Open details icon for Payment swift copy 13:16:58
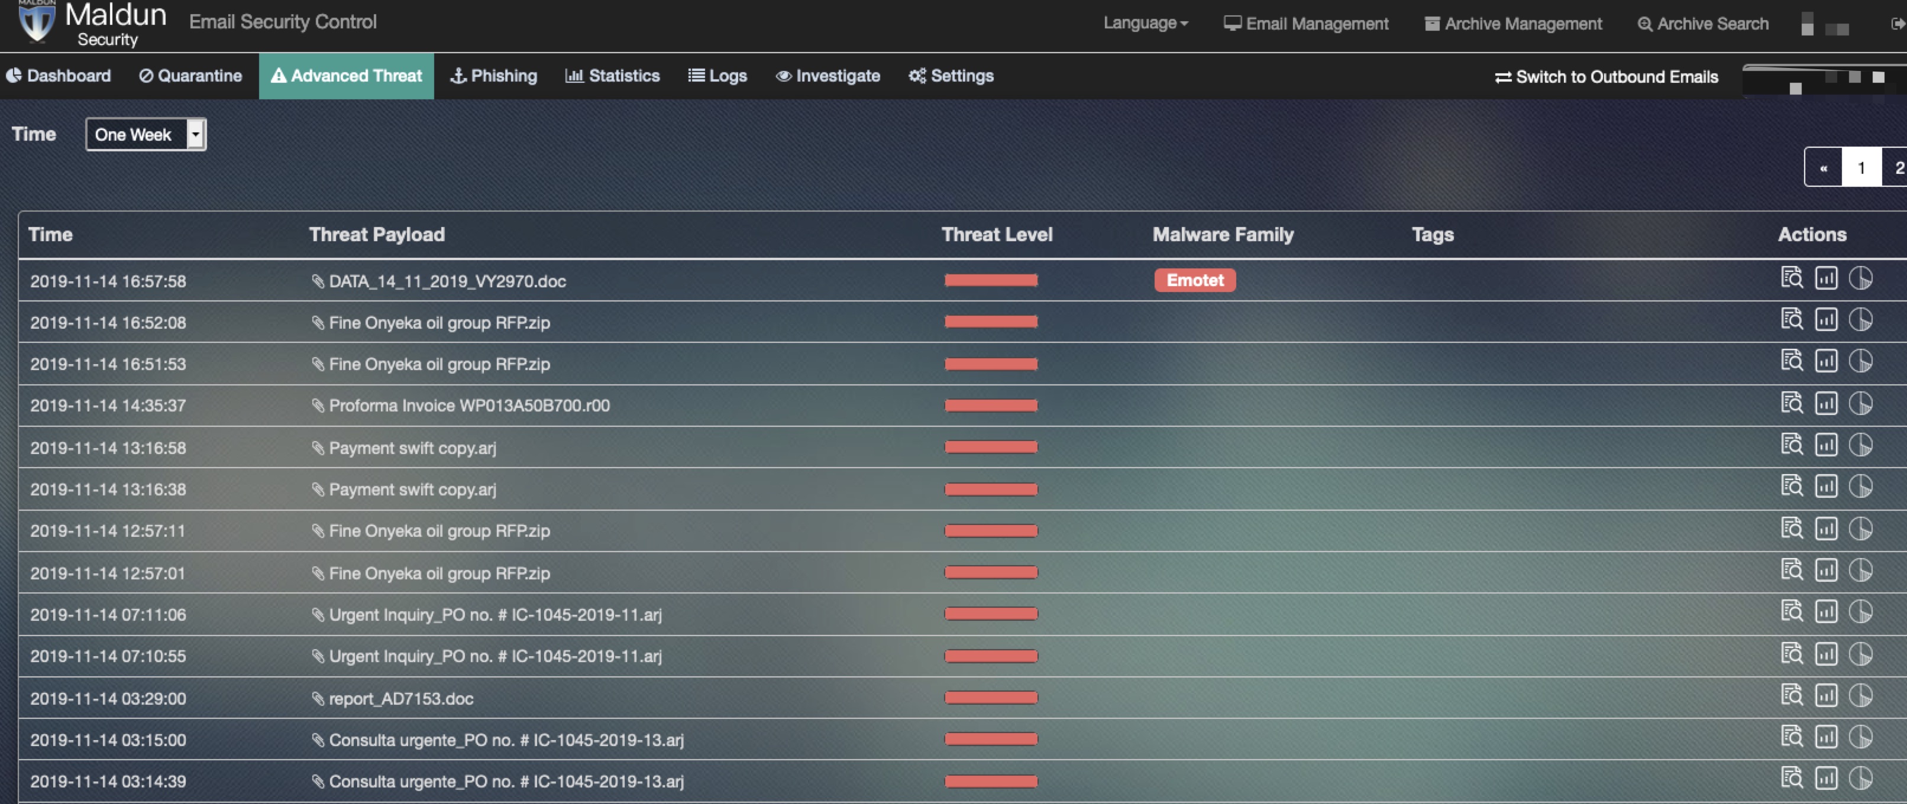 point(1792,445)
